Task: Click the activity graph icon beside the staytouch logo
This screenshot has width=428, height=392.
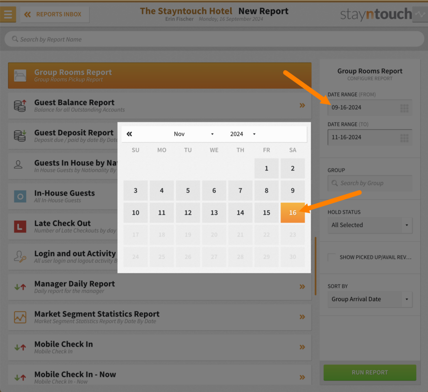Action: (420, 14)
